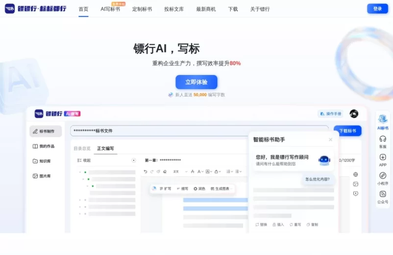The height and width of the screenshot is (255, 393).
Task: Switch to 目录总览 tab
Action: [82, 149]
